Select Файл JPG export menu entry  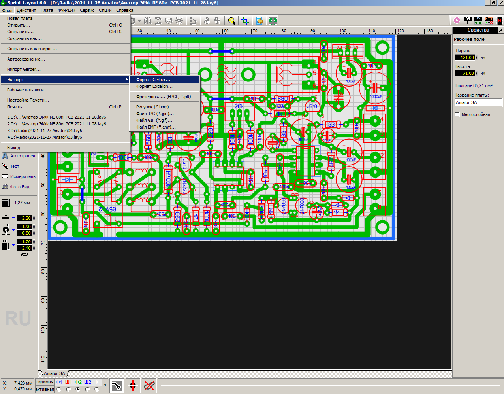click(155, 114)
